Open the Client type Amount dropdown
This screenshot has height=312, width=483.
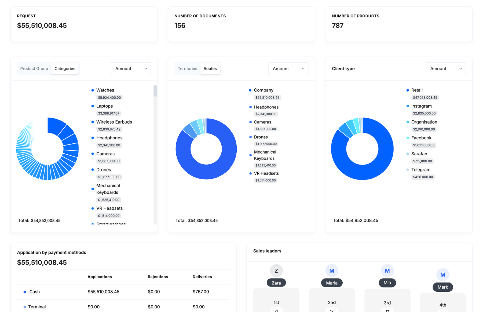click(x=445, y=69)
